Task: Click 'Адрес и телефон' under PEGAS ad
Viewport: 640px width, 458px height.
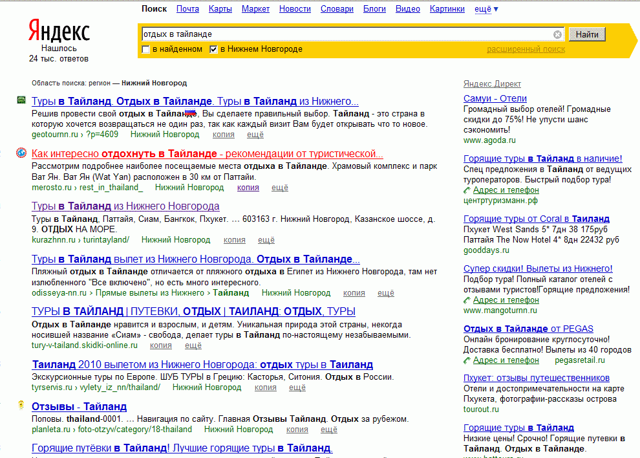Action: pos(506,360)
